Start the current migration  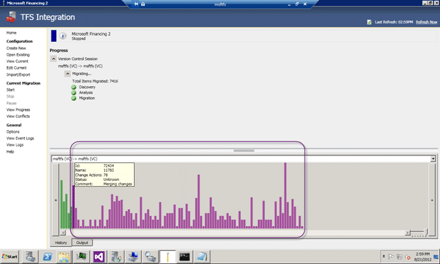point(10,90)
